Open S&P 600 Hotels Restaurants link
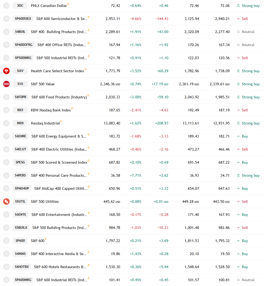This screenshot has width=264, height=286. pyautogui.click(x=60, y=267)
